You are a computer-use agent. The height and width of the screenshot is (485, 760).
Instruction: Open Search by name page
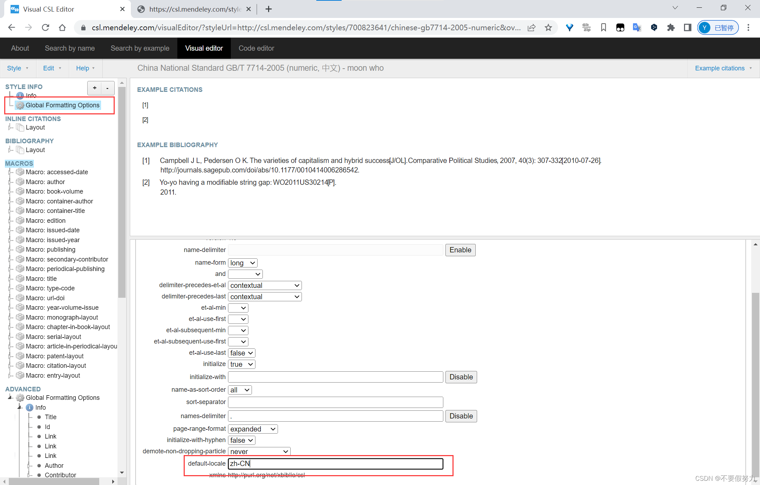coord(70,48)
